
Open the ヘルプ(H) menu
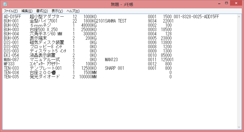click(x=73, y=11)
